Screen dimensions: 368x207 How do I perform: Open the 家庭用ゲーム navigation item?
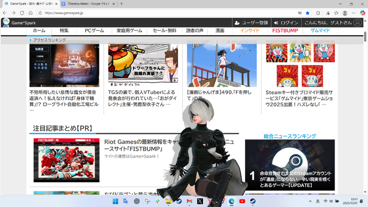click(x=129, y=30)
